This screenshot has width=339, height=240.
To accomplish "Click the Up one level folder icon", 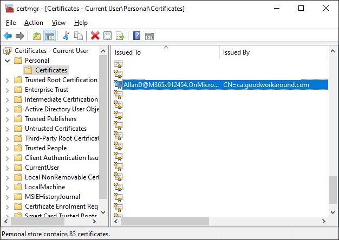I will pos(37,36).
